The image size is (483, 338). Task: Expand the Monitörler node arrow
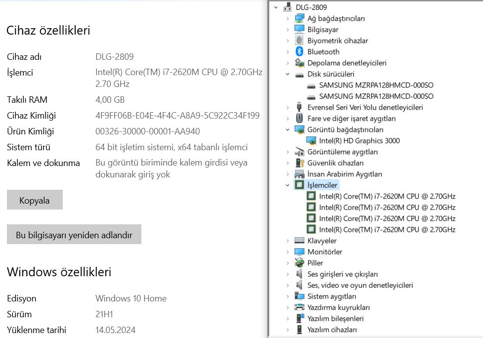click(x=288, y=252)
